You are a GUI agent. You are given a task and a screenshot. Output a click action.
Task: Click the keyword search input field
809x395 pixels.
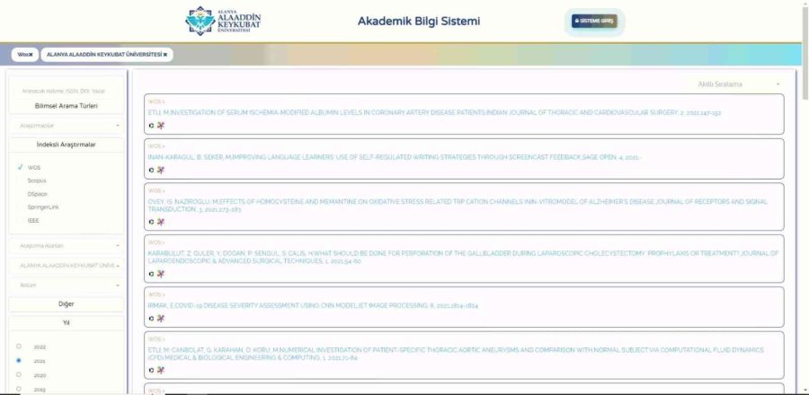(67, 90)
